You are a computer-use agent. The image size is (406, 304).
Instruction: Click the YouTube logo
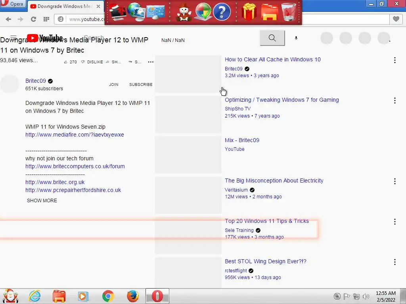[x=44, y=38]
